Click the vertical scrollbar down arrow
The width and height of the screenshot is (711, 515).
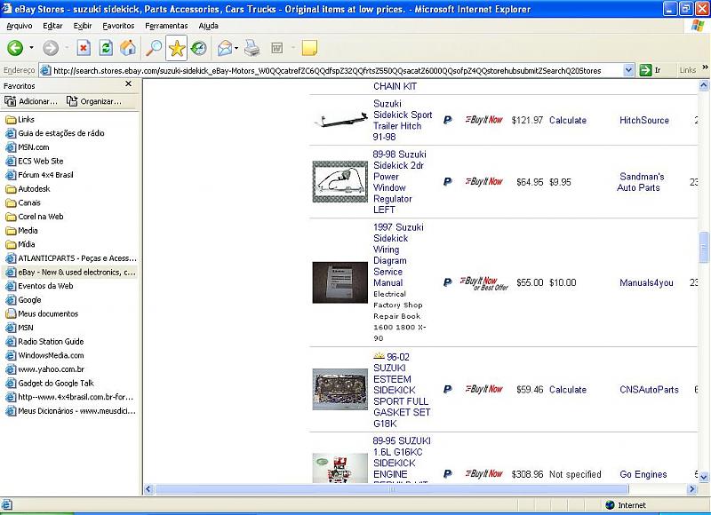pyautogui.click(x=704, y=477)
